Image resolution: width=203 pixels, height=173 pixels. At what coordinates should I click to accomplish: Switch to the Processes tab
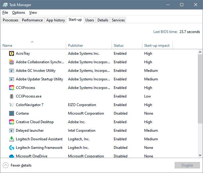pos(10,20)
